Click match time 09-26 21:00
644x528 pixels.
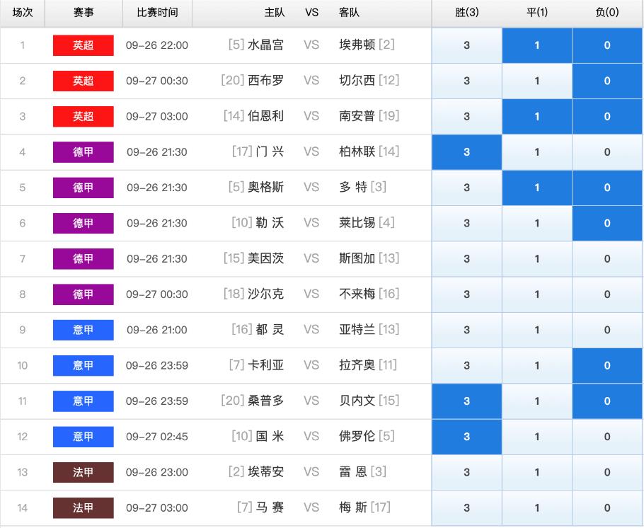[157, 330]
